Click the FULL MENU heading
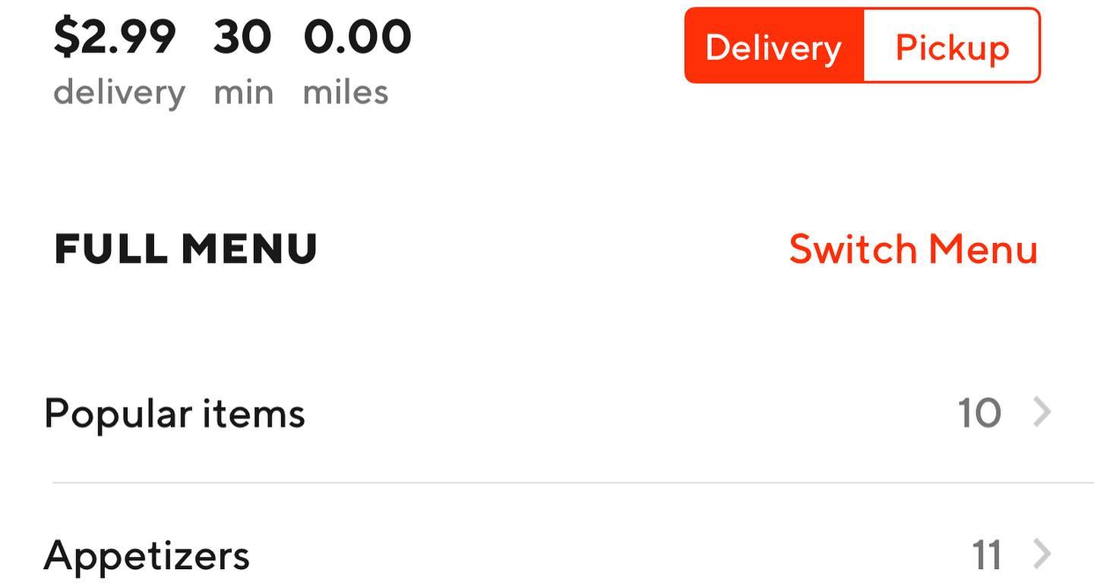1094x586 pixels. [186, 249]
